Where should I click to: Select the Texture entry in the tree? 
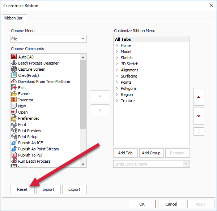(x=128, y=101)
